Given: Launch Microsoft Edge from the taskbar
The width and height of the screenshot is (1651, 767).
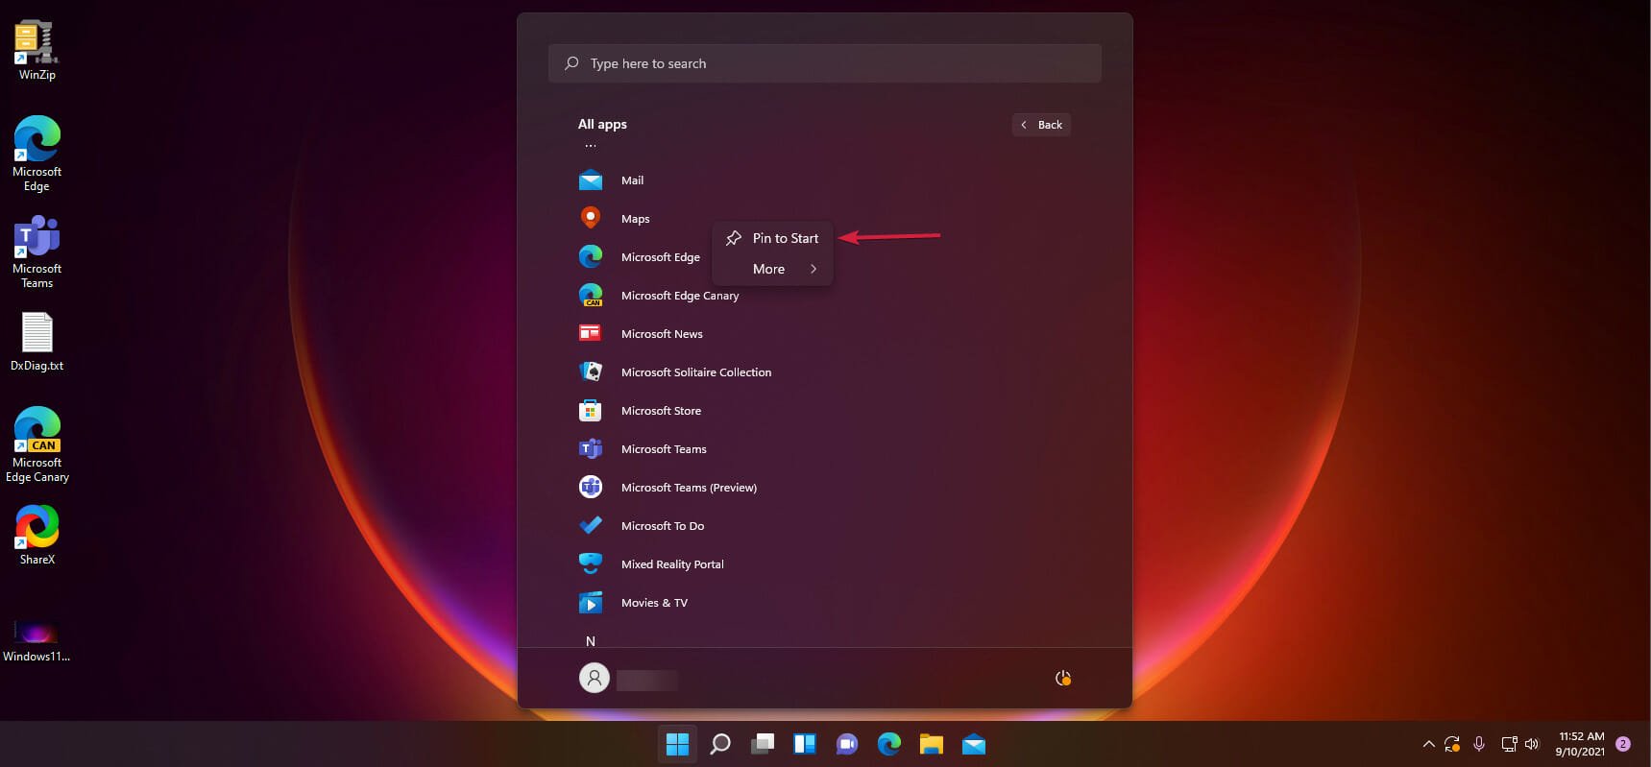Looking at the screenshot, I should tap(889, 744).
